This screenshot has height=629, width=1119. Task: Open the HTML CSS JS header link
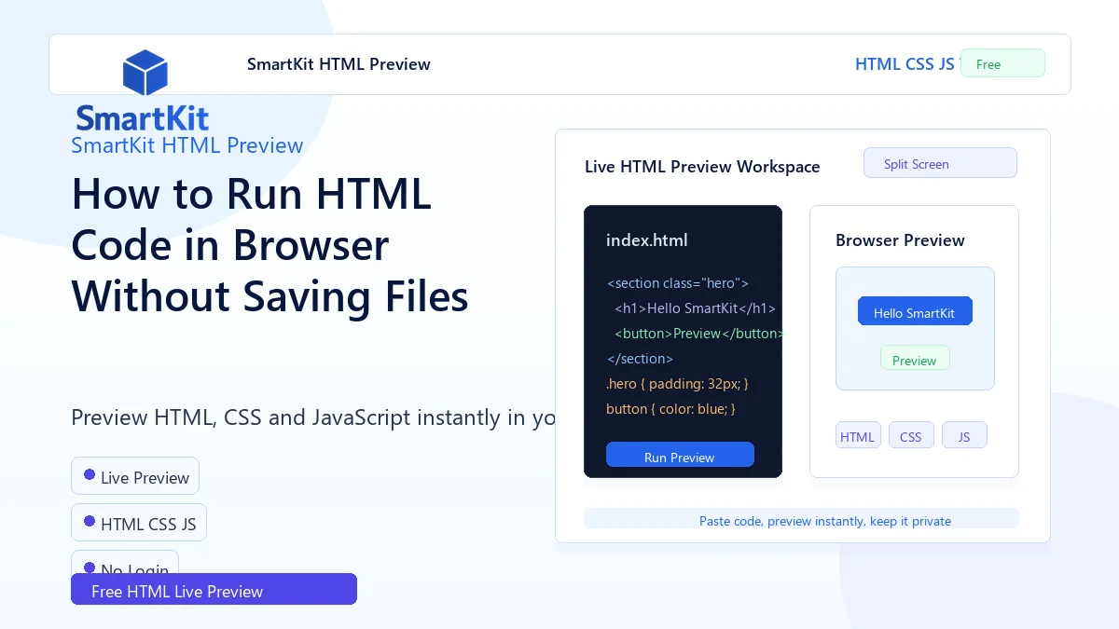pos(905,64)
